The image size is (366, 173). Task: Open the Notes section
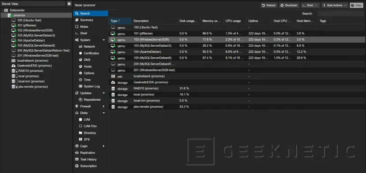point(91,27)
